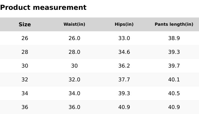Viewport: 199px width, 114px height.
Task: Select the 37.7 hips measurement
Action: click(124, 80)
